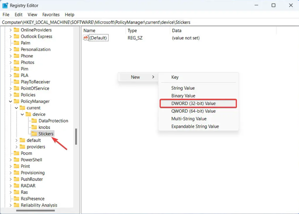
Task: Expand the Phone key
Action: pyautogui.click(x=10, y=56)
